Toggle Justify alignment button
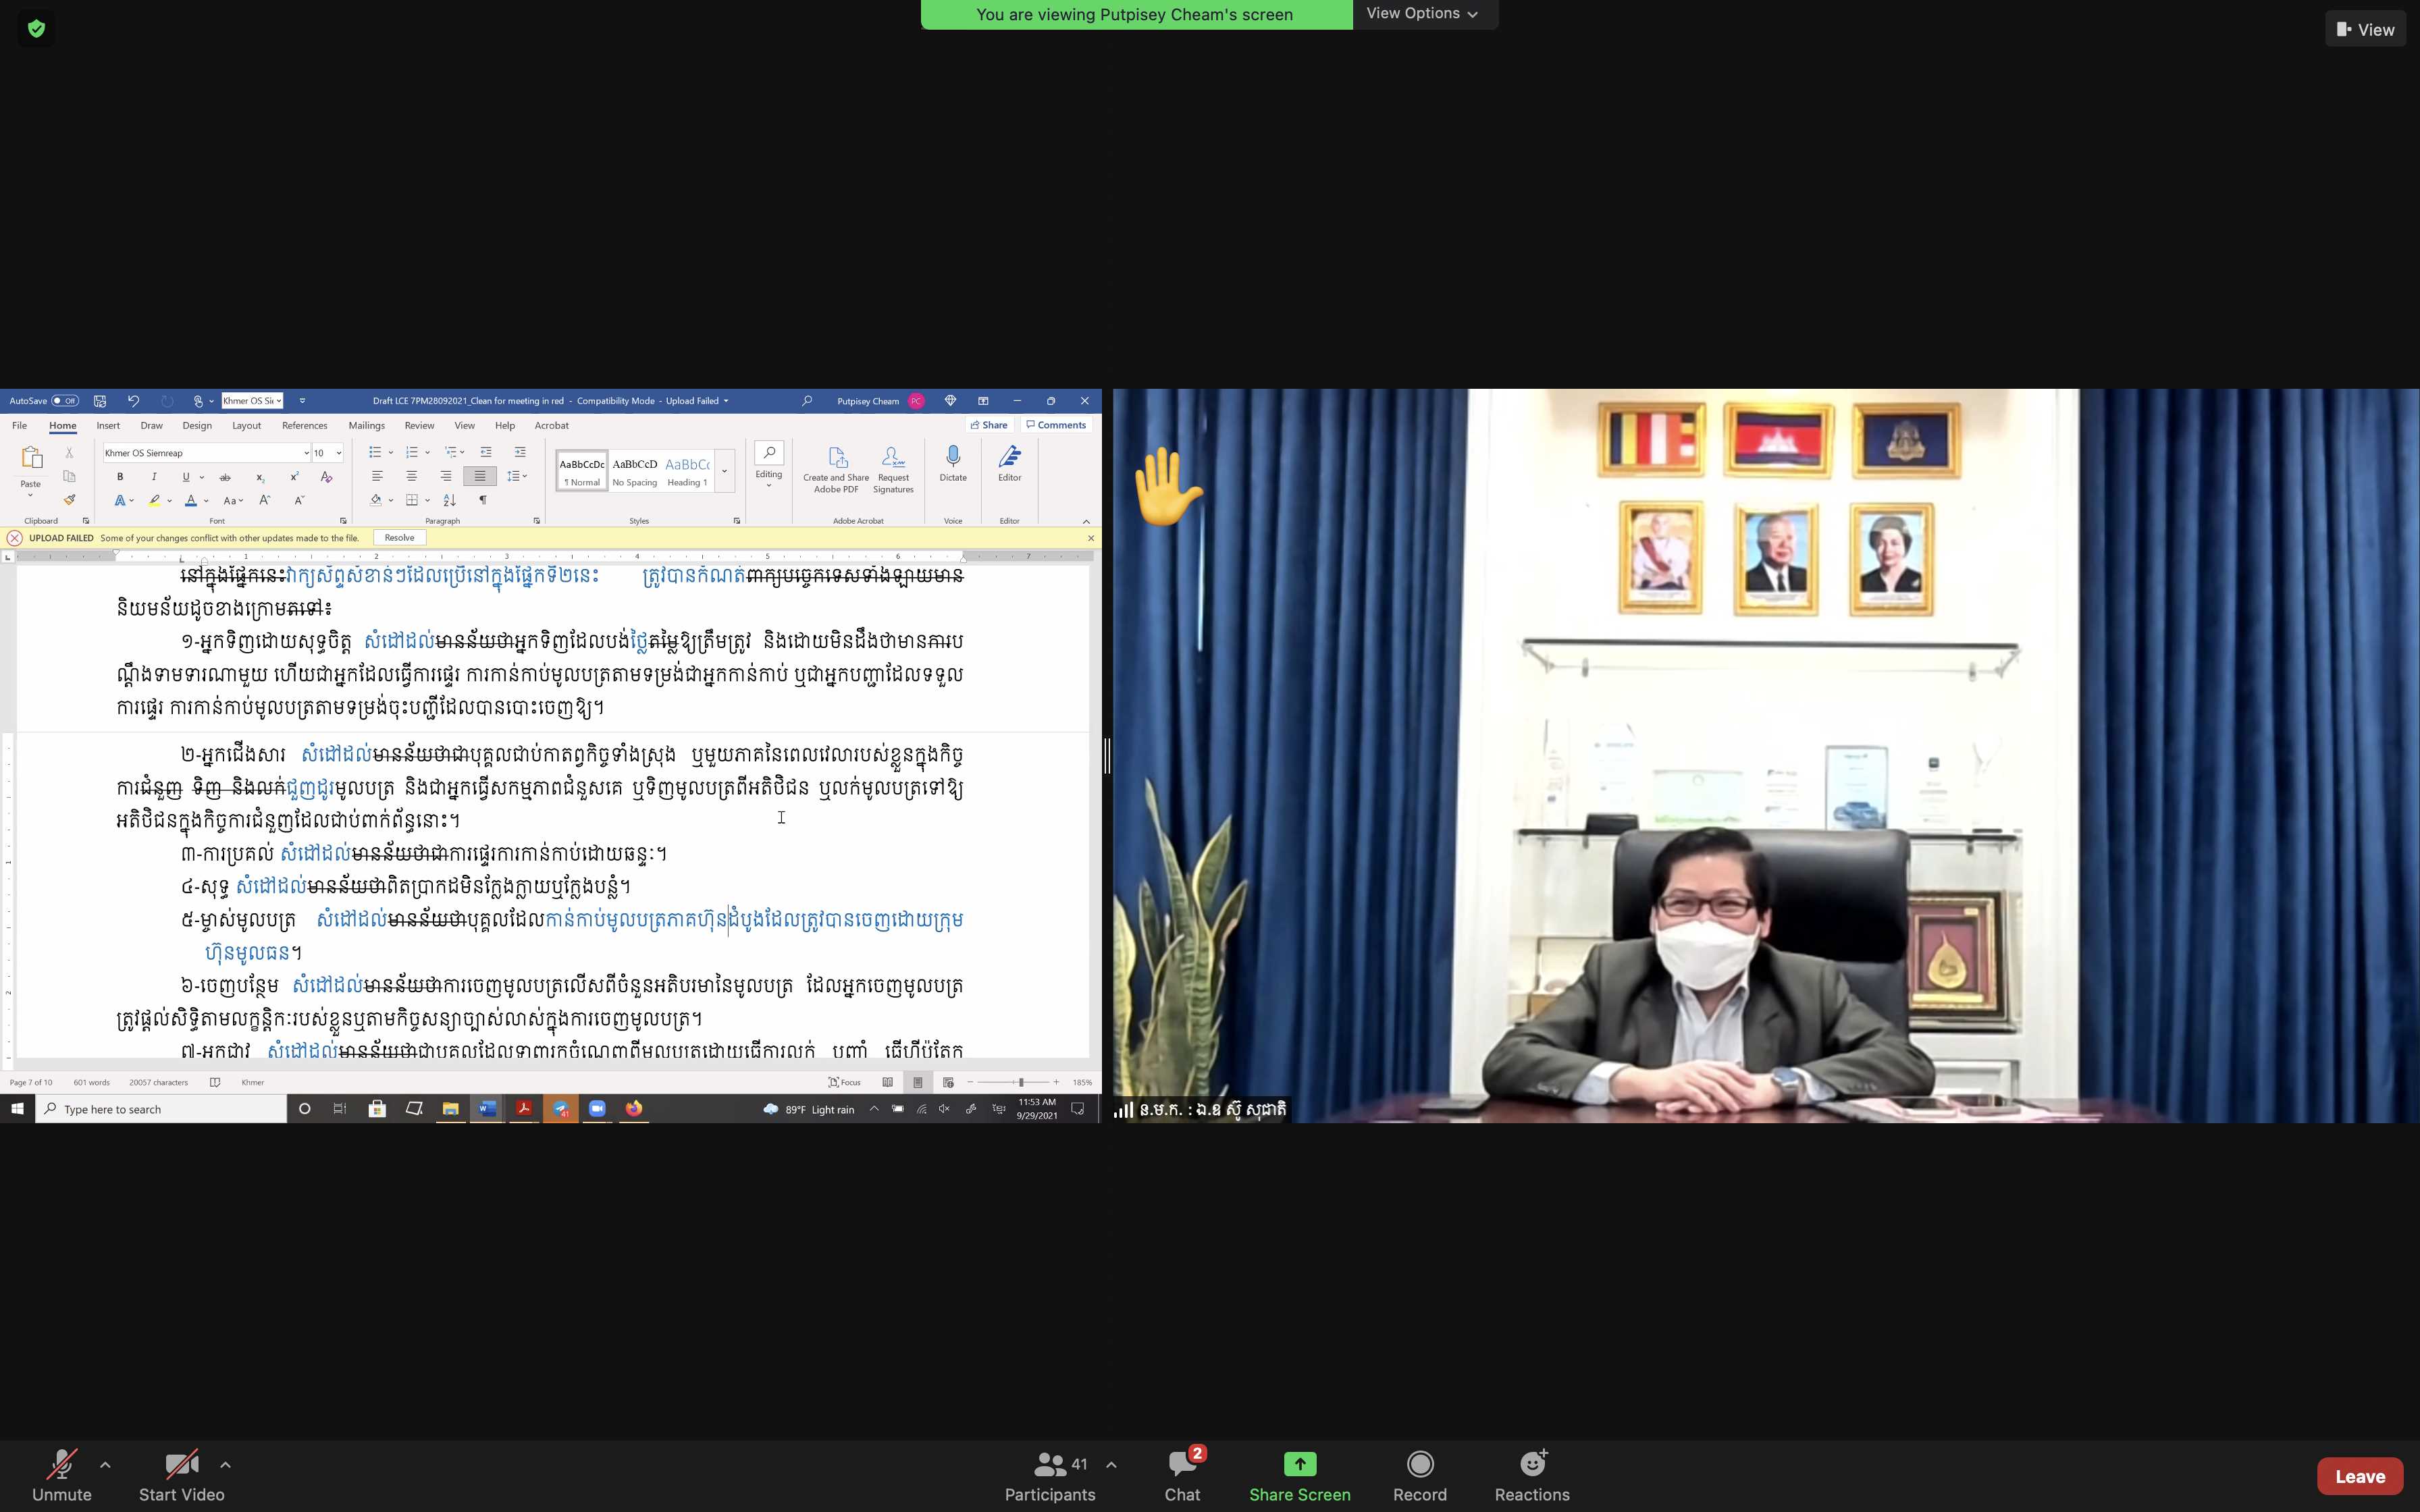This screenshot has width=2420, height=1512. point(480,476)
